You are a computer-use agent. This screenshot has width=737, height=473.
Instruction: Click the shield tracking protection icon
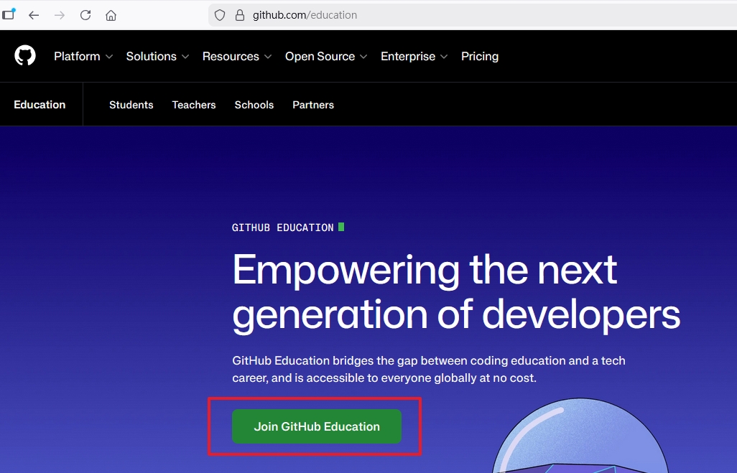(x=220, y=15)
